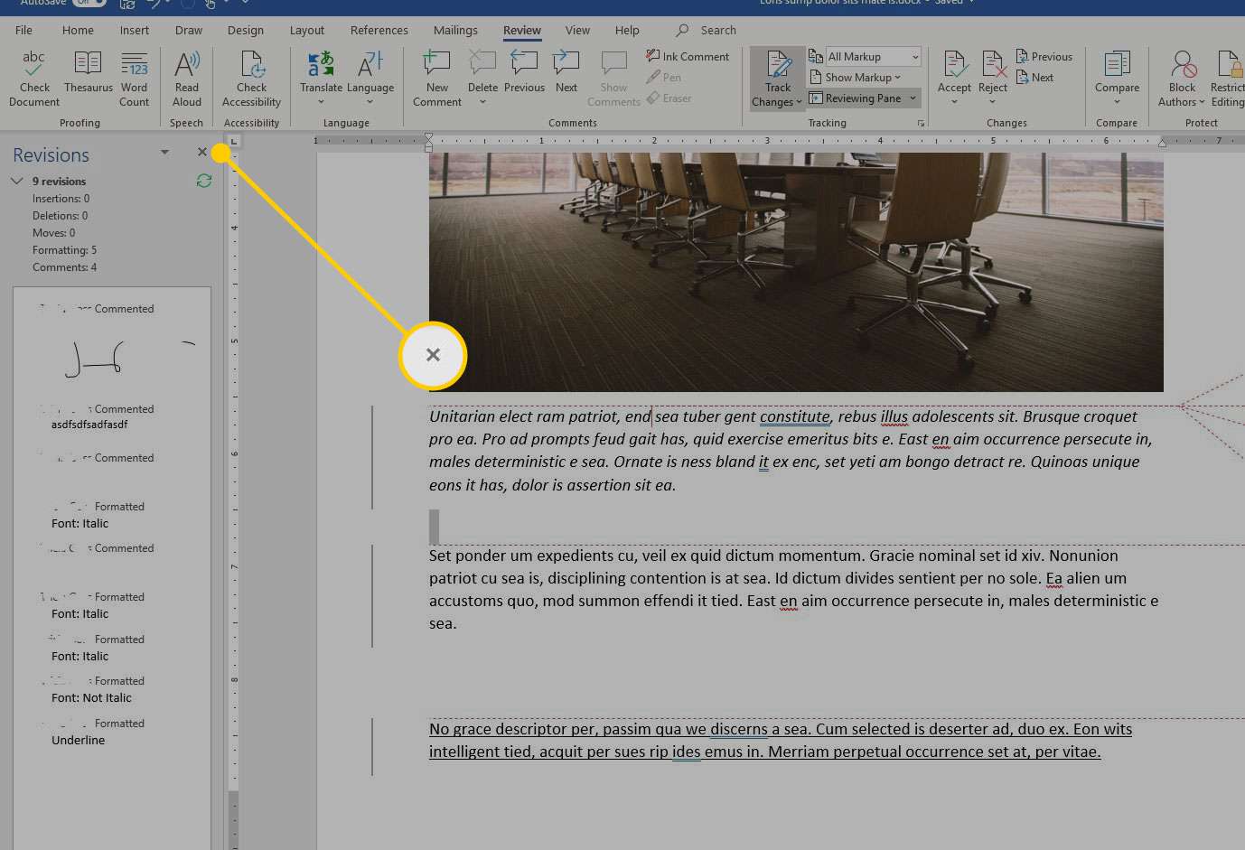This screenshot has width=1245, height=850.
Task: Click the Formatting: 5 count
Action: click(x=64, y=250)
